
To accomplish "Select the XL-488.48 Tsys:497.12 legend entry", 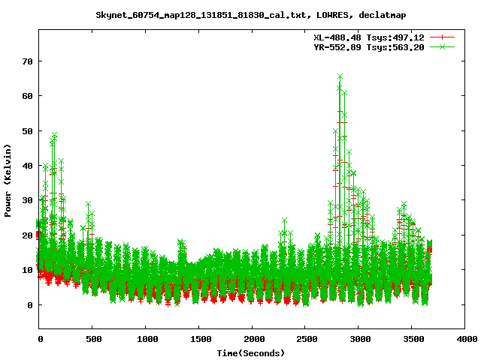I will (369, 37).
